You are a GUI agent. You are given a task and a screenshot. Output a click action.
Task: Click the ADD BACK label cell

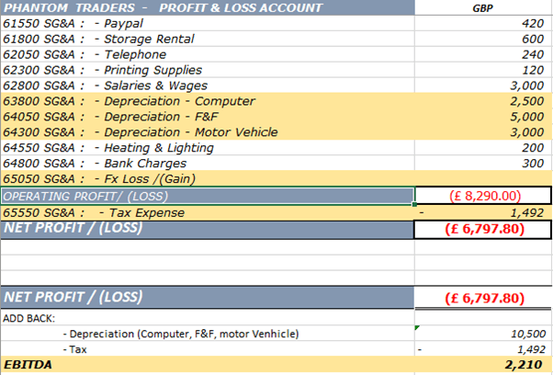click(x=207, y=317)
